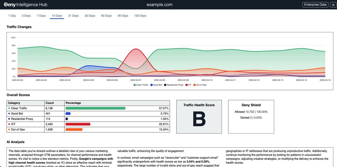Click the Residential Proxy legend marker

coord(165,85)
